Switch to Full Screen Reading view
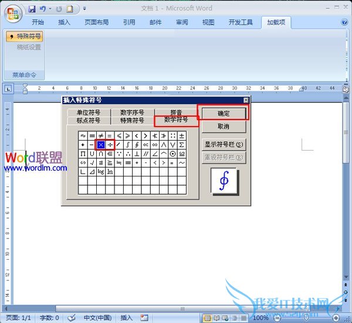The width and height of the screenshot is (352, 323). tap(216, 318)
